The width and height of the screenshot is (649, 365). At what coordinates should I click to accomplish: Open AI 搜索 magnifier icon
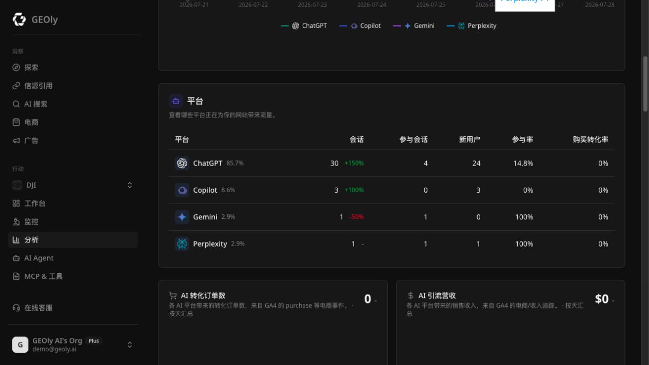[16, 104]
